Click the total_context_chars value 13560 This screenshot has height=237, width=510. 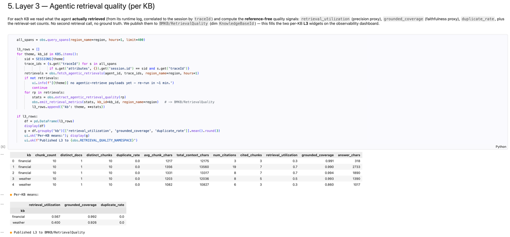click(x=204, y=167)
